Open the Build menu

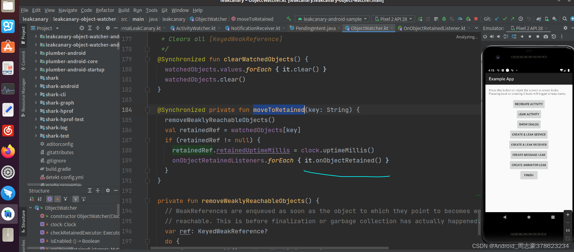click(124, 10)
